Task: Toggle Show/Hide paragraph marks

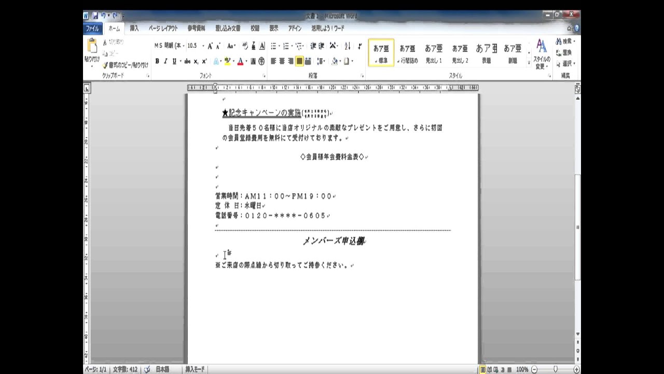Action: coord(359,46)
